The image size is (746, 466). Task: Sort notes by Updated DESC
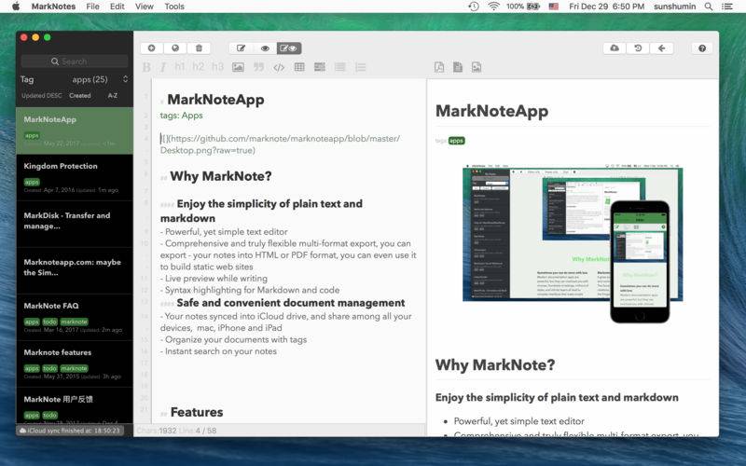point(41,96)
